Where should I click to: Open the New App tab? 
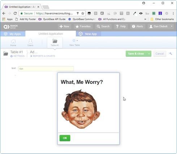(x=88, y=34)
